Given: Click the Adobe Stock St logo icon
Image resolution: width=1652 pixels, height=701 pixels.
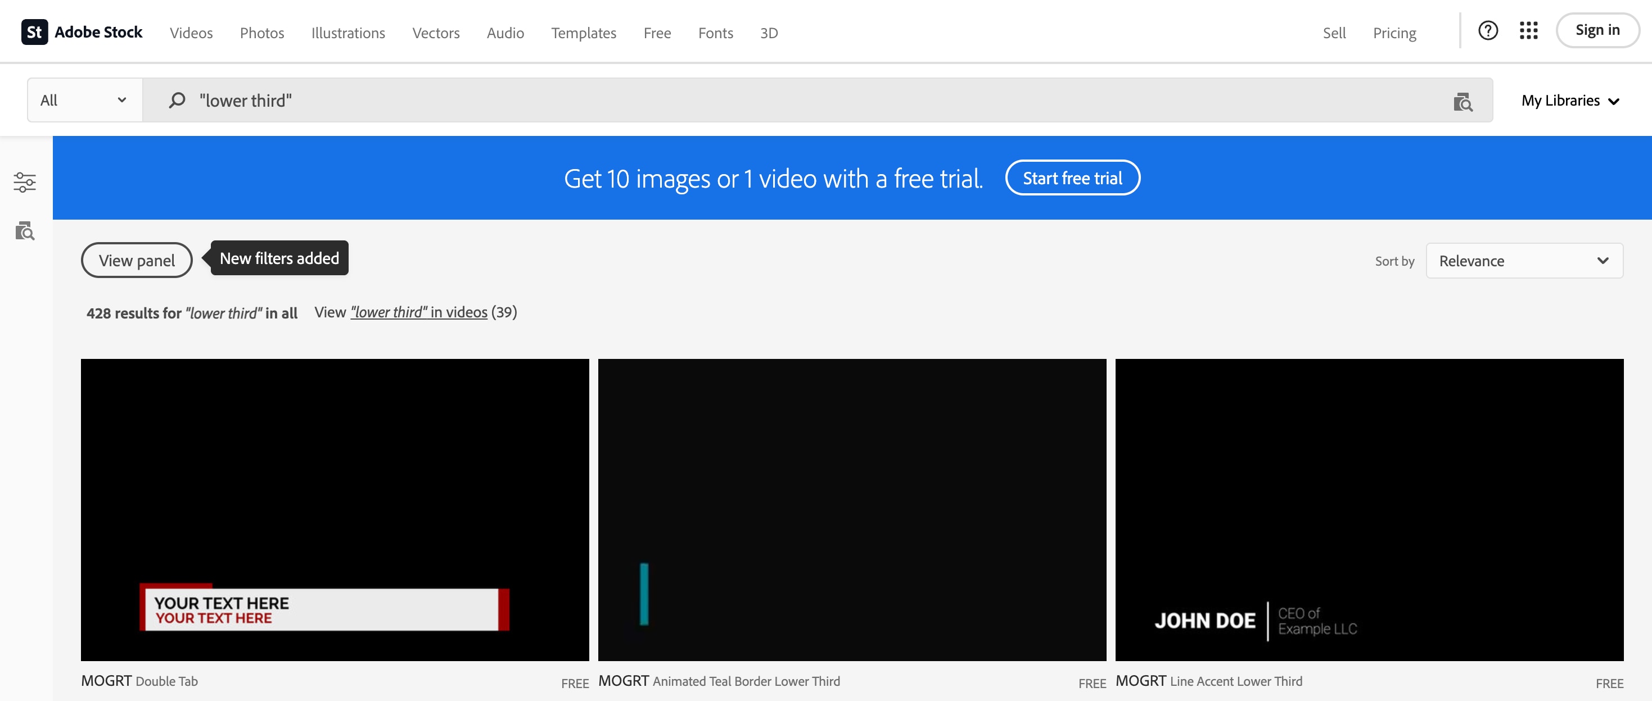Looking at the screenshot, I should [x=35, y=31].
